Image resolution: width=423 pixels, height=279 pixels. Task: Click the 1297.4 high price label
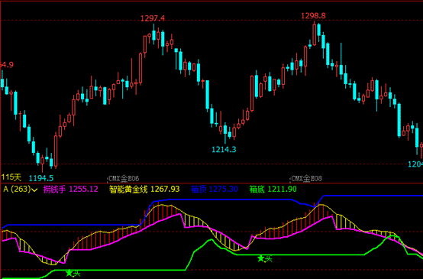pyautogui.click(x=153, y=18)
